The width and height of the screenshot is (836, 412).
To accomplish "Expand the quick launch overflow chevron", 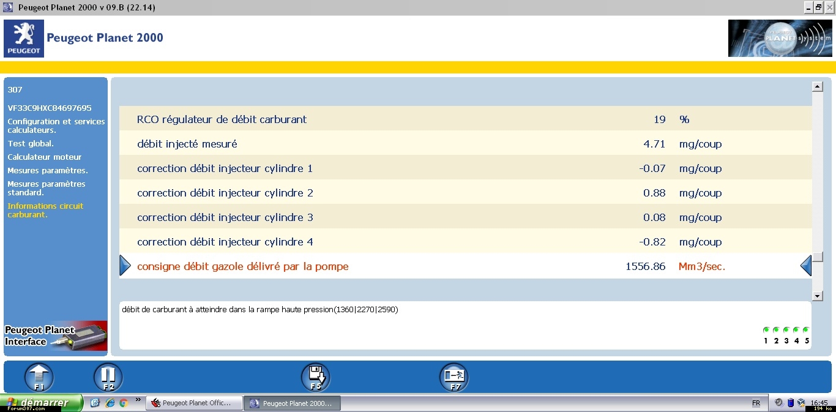I will [x=138, y=400].
